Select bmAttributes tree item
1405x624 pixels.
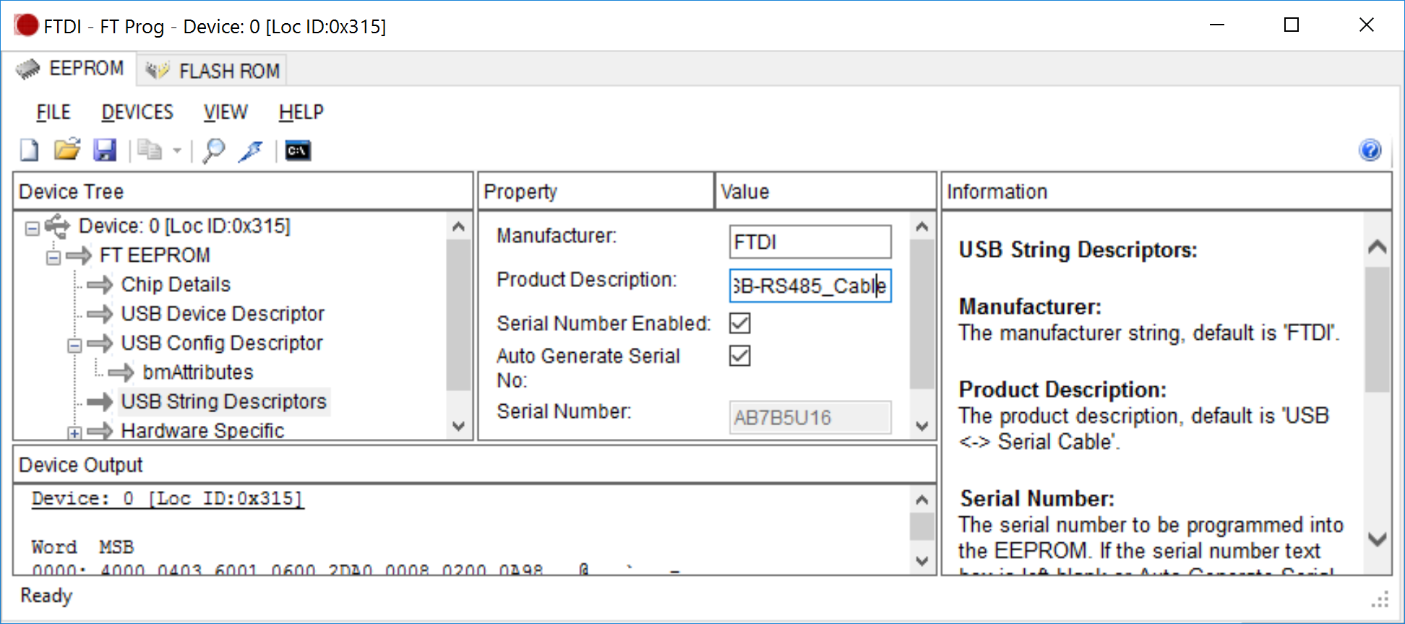(x=198, y=372)
